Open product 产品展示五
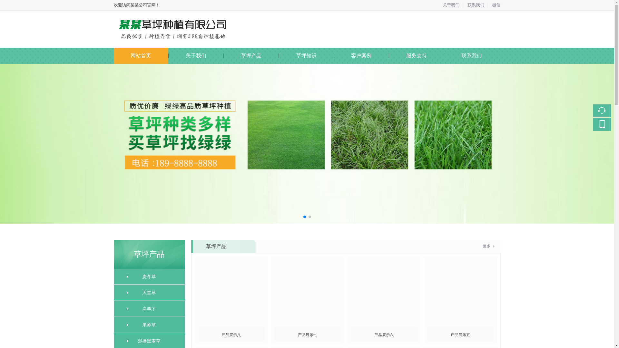 point(460,335)
